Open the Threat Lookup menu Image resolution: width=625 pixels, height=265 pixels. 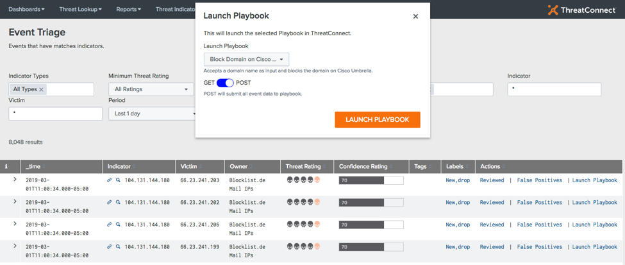[81, 9]
